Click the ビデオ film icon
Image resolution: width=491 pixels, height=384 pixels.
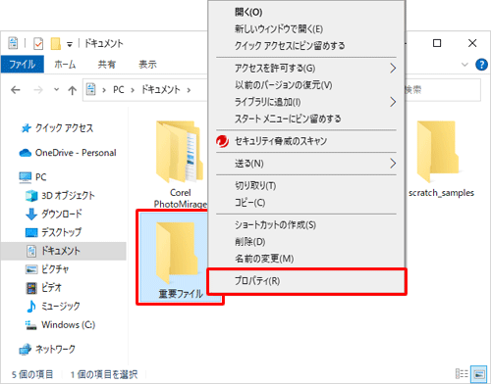click(31, 288)
